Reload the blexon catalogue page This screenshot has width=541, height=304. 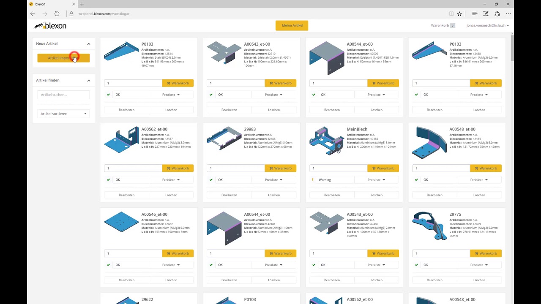point(57,14)
